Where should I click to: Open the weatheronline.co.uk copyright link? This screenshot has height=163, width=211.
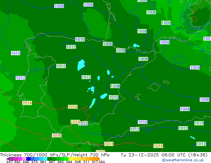(x=183, y=160)
